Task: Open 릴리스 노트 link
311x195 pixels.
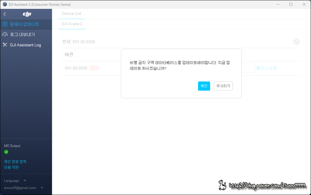Action: [x=266, y=68]
